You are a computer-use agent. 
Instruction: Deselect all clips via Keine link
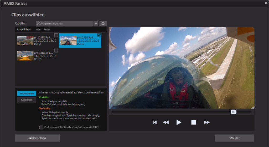[x=47, y=30]
